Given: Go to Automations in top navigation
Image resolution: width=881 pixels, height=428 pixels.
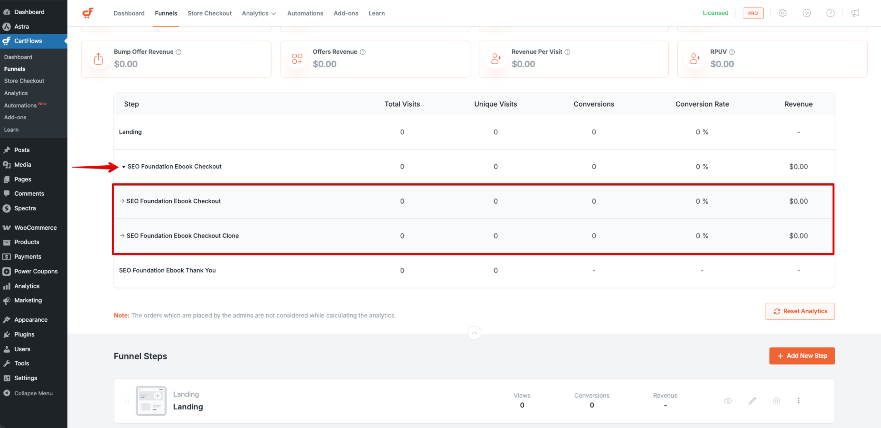Looking at the screenshot, I should point(305,13).
